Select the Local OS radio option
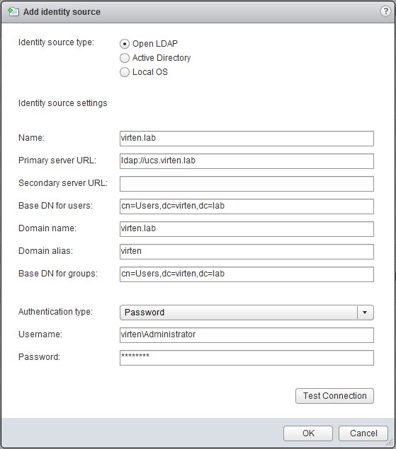Viewport: 396px width, 449px height. click(x=125, y=72)
